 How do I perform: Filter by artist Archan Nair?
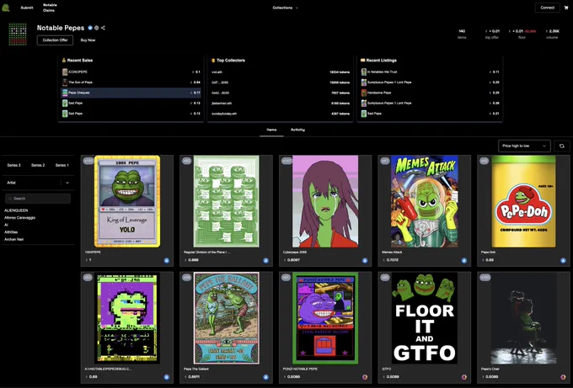pos(13,239)
